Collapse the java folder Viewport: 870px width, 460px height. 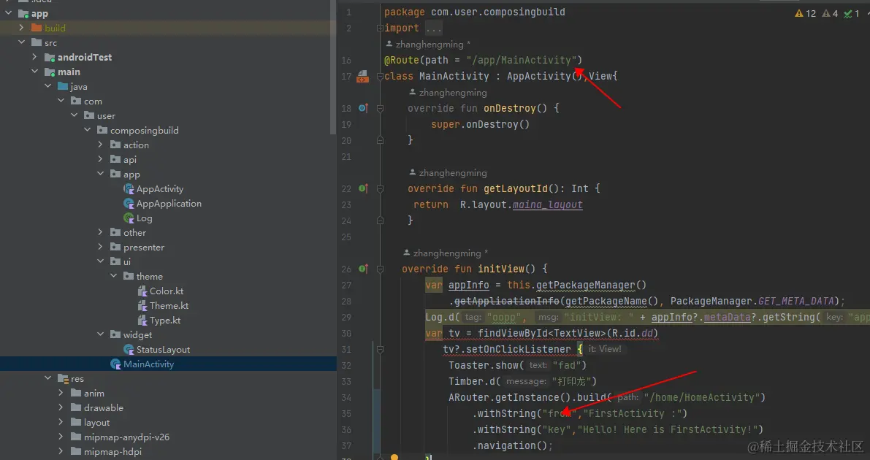click(47, 86)
